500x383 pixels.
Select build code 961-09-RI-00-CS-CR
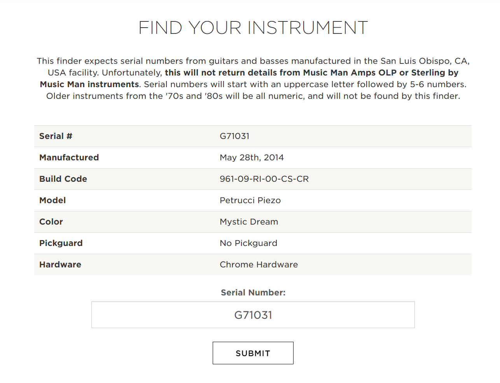tap(264, 179)
